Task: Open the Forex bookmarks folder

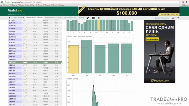Action: (21, 5)
